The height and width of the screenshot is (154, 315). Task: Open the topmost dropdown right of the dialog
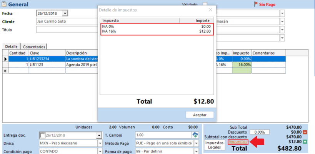[x=282, y=13]
